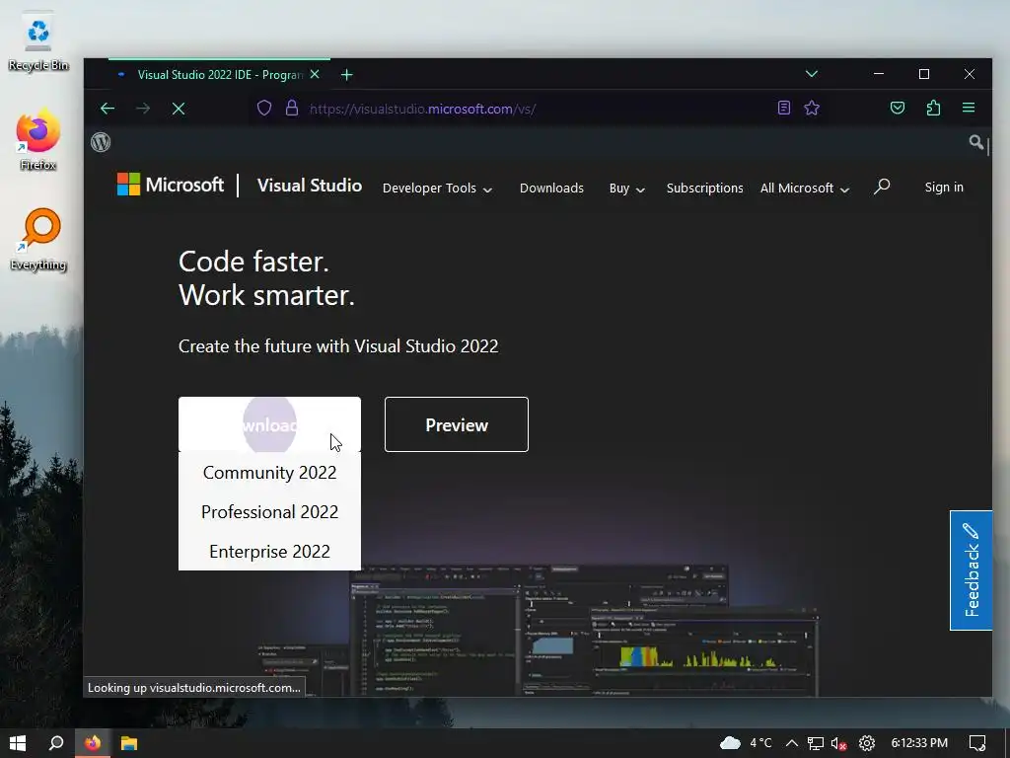Stop loading the page
1010x758 pixels.
[x=179, y=109]
